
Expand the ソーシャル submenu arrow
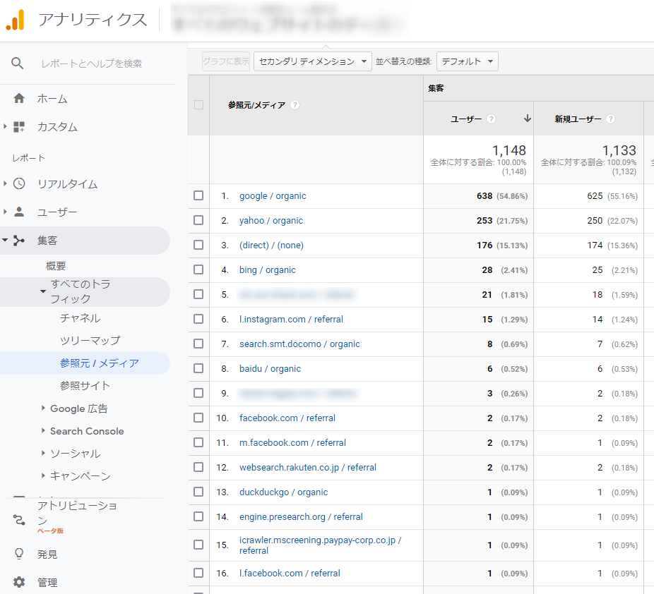click(43, 453)
